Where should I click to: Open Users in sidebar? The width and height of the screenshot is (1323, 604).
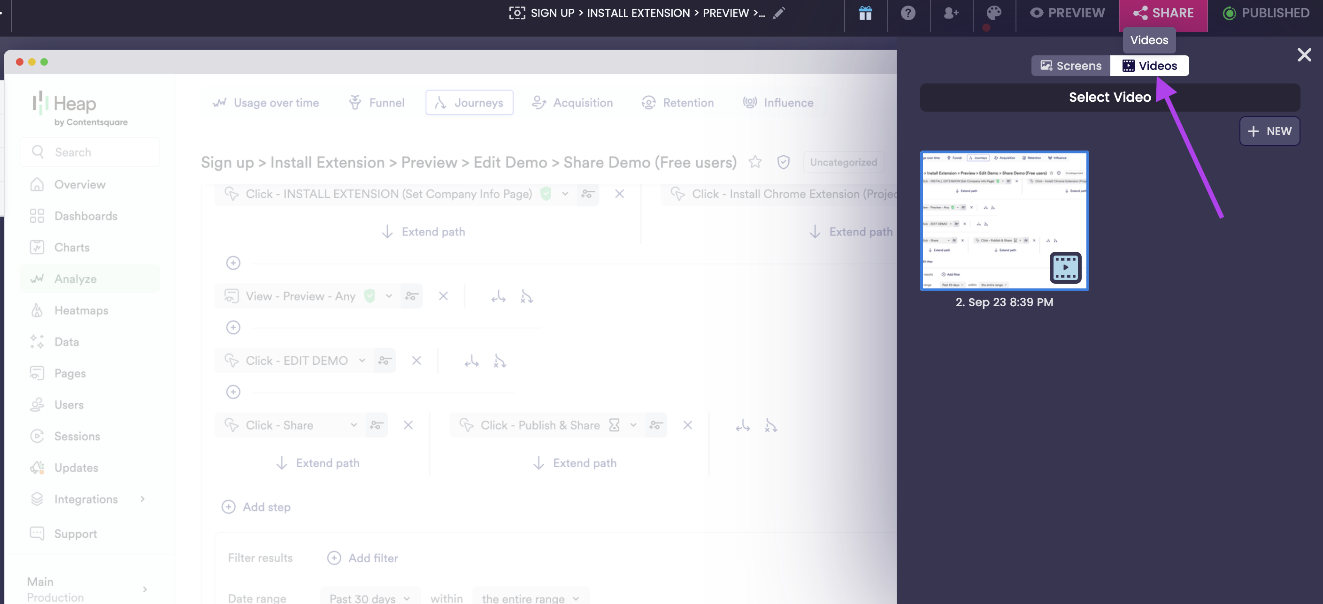(x=90, y=404)
